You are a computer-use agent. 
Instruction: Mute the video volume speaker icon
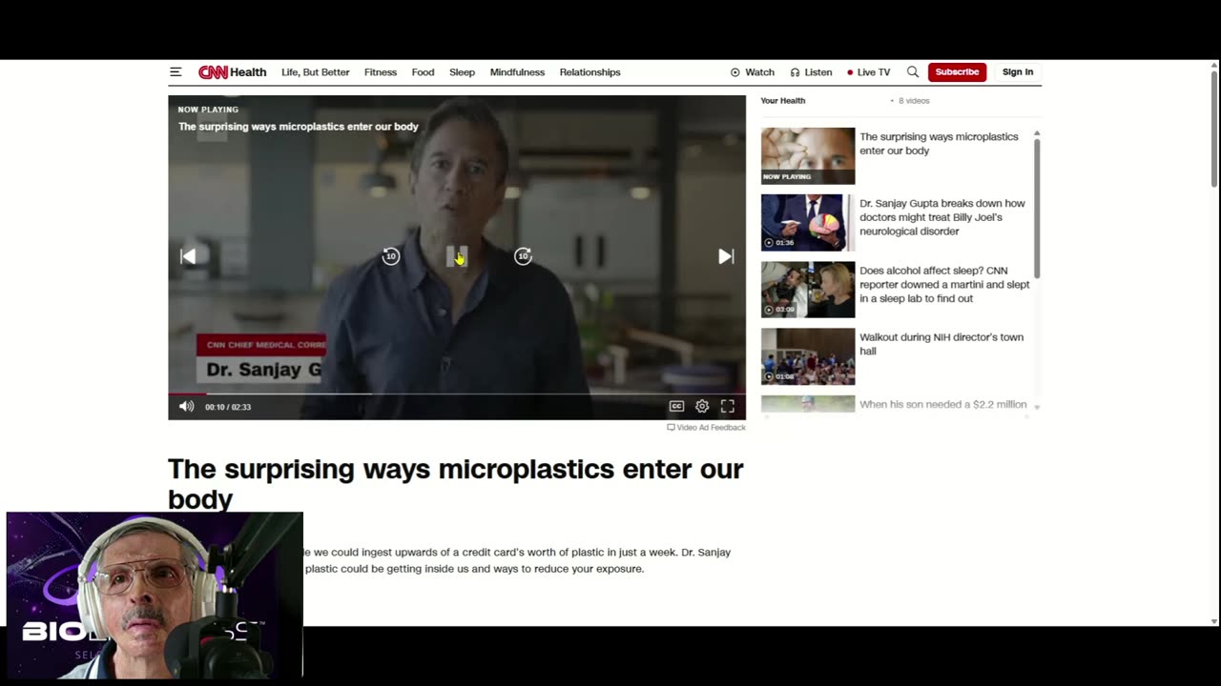186,407
